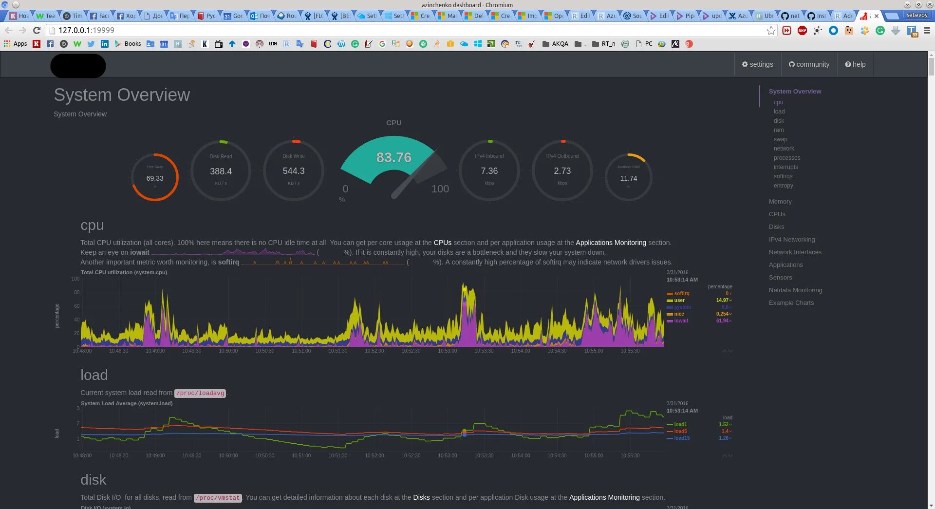Open the Books bookmark
This screenshot has height=509, width=935.
click(128, 44)
